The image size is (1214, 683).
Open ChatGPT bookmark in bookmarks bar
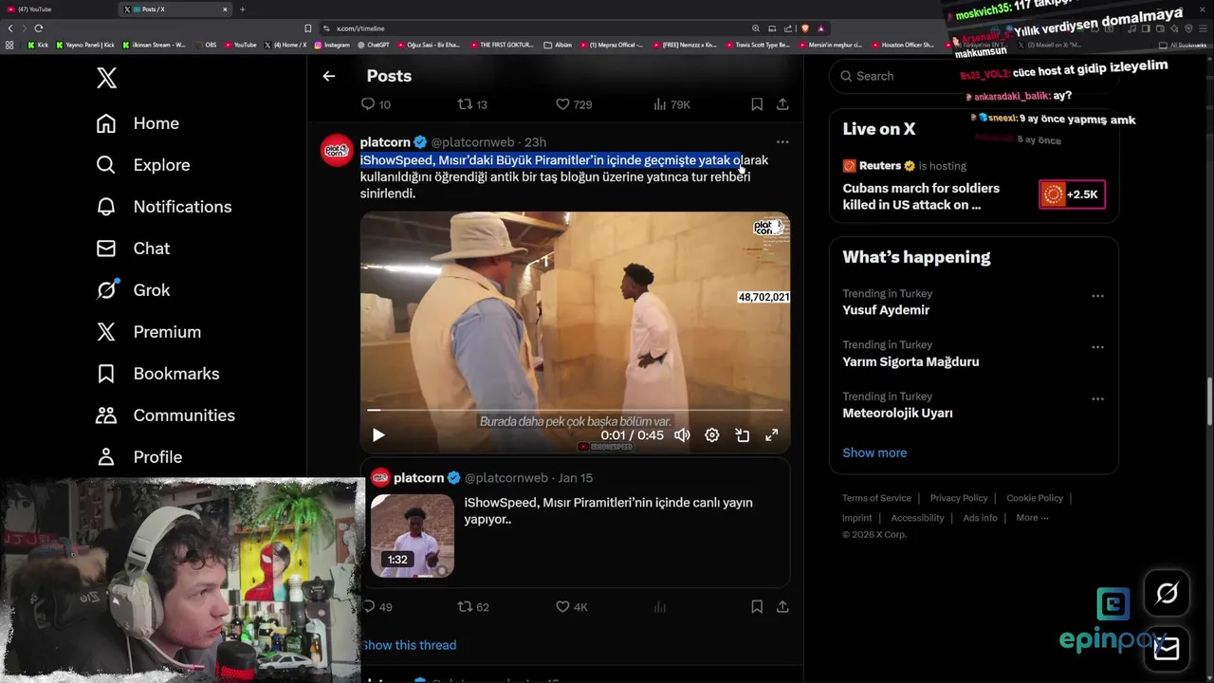click(375, 45)
